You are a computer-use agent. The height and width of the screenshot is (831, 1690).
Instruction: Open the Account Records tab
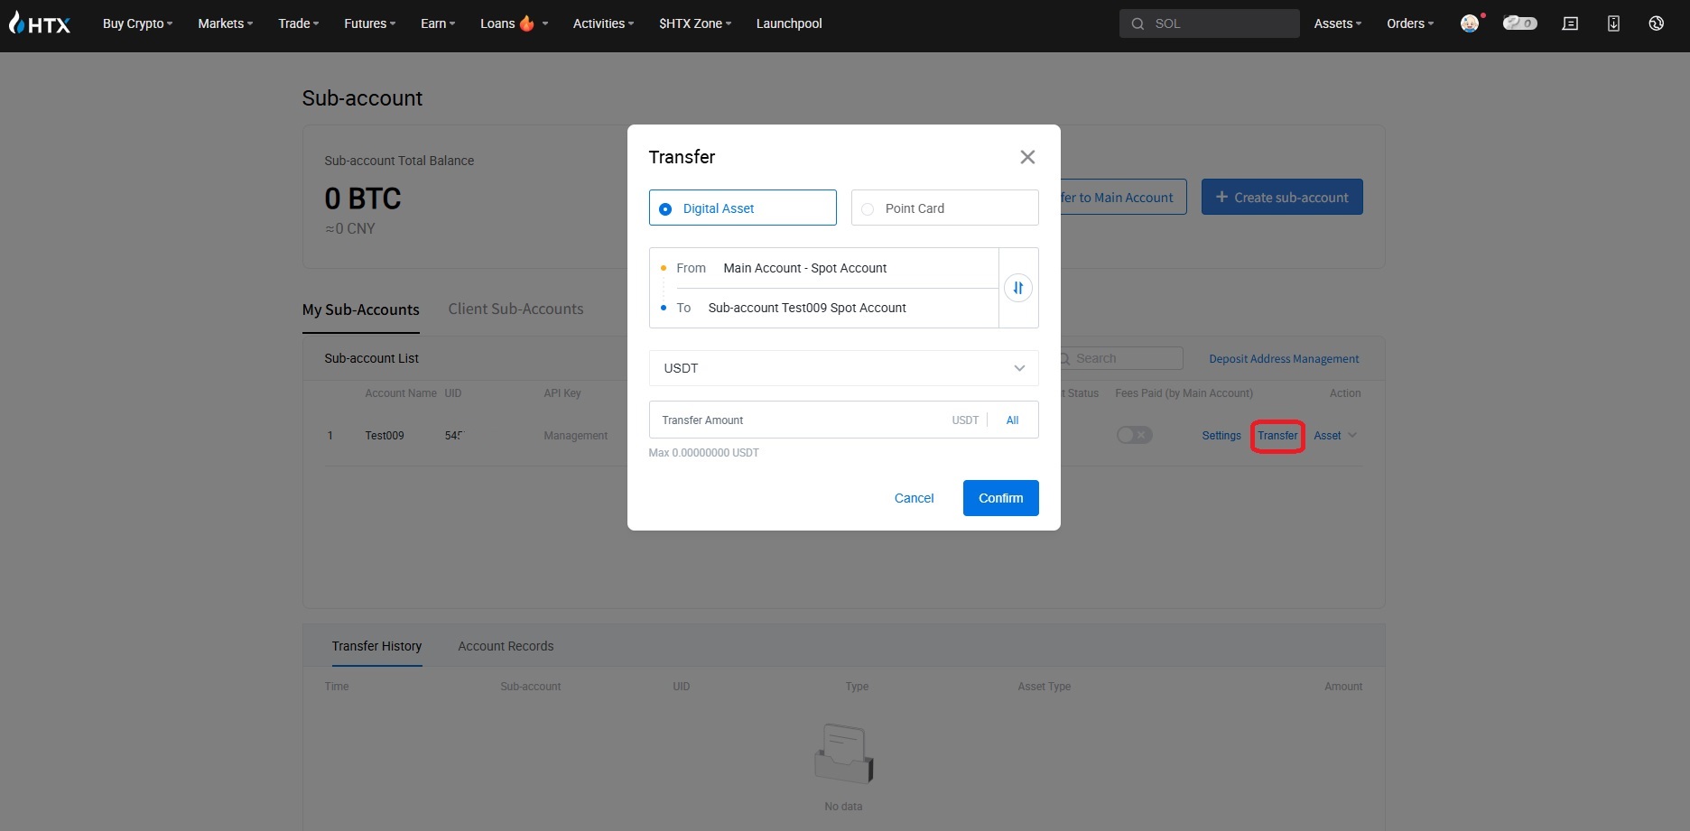click(x=506, y=646)
